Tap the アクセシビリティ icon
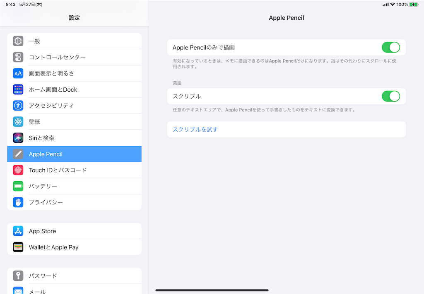This screenshot has height=294, width=424. coord(18,105)
